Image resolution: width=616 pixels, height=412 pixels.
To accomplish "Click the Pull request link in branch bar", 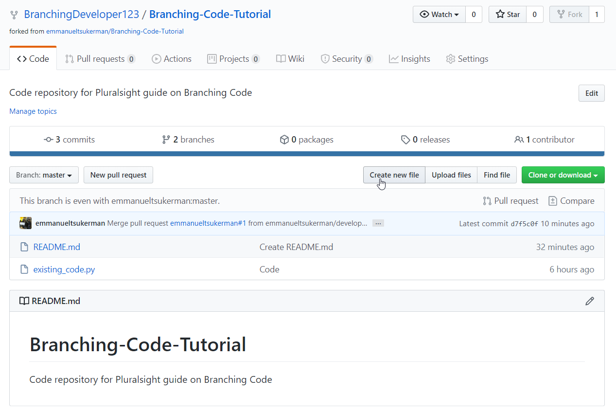I will pos(510,201).
